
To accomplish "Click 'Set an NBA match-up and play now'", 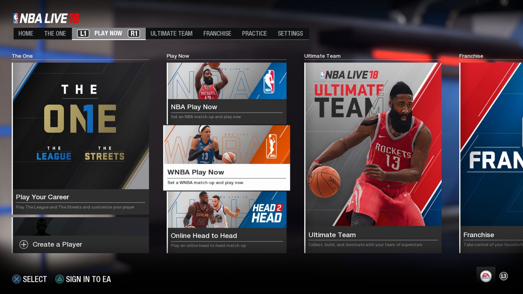I will [x=206, y=117].
